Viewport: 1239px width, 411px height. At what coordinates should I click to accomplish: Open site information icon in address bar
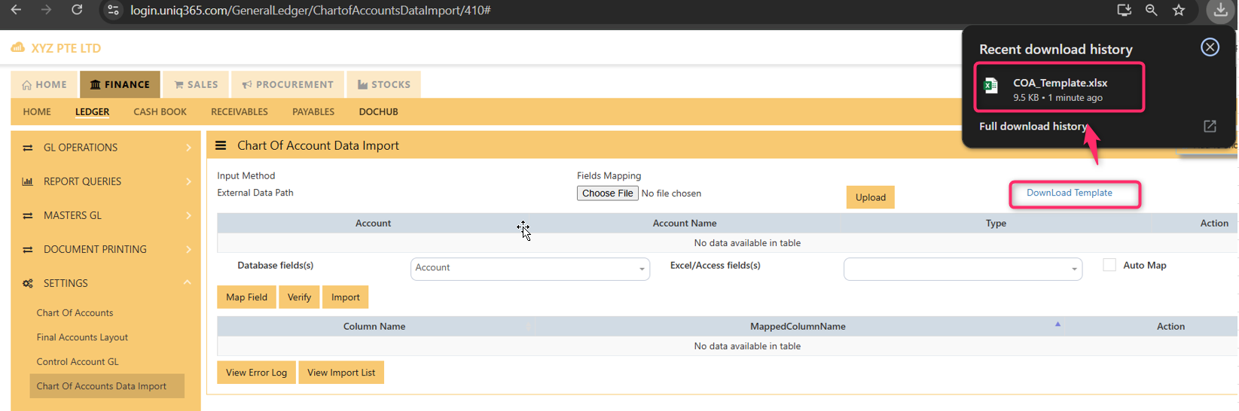113,11
